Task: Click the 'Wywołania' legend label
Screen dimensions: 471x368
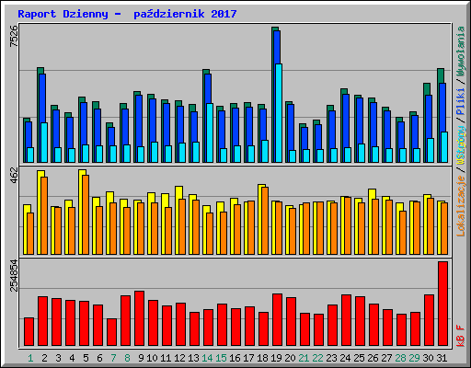Action: (461, 52)
